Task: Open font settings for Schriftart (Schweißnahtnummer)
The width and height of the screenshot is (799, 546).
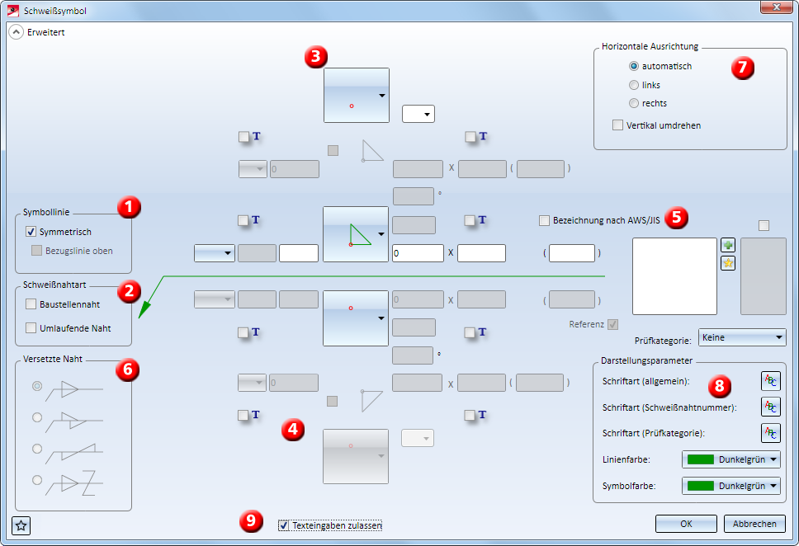Action: [x=770, y=407]
